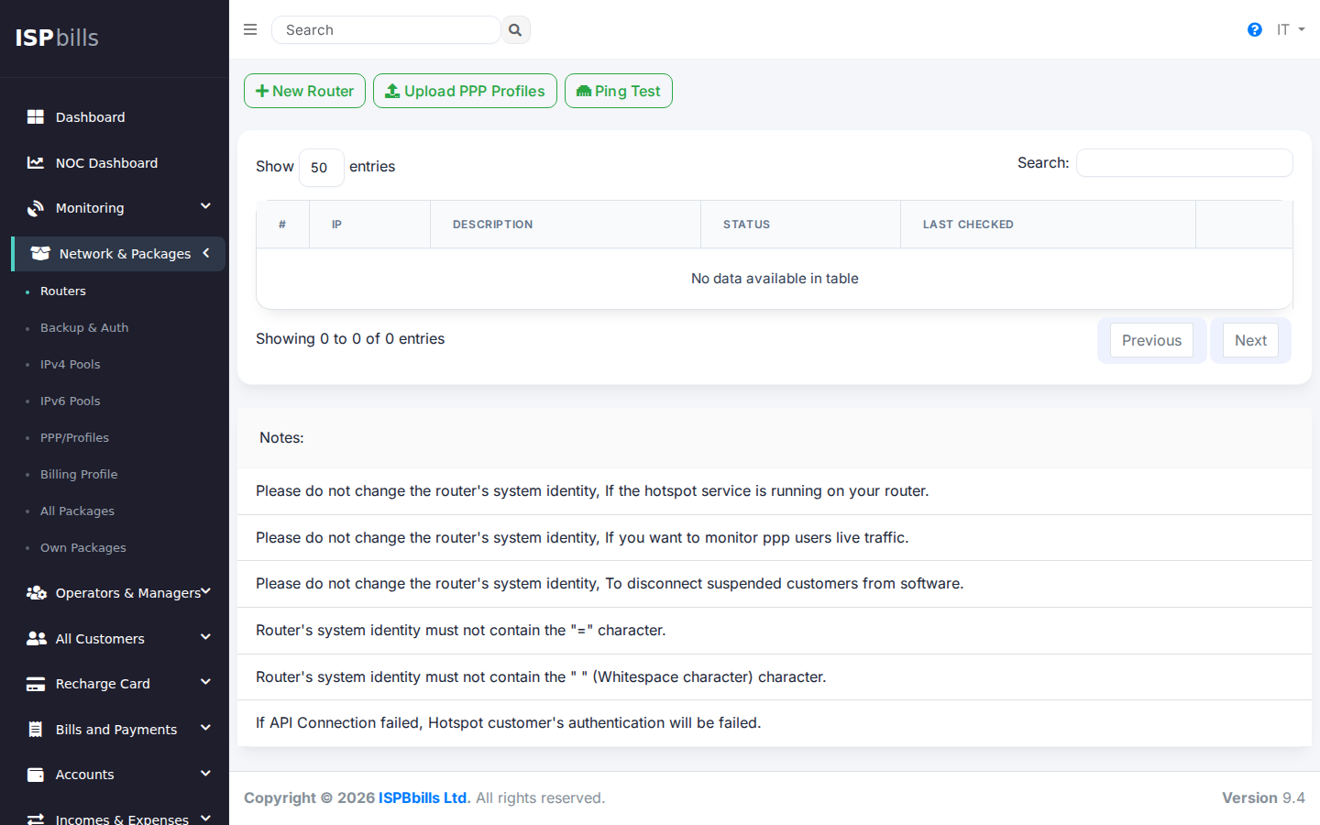This screenshot has width=1320, height=825.
Task: Open the entries-per-page dropdown showing 50
Action: click(x=321, y=167)
